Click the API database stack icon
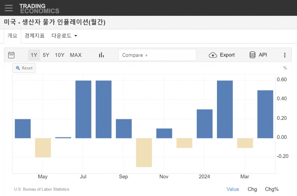This screenshot has width=297, height=196. (x=252, y=55)
